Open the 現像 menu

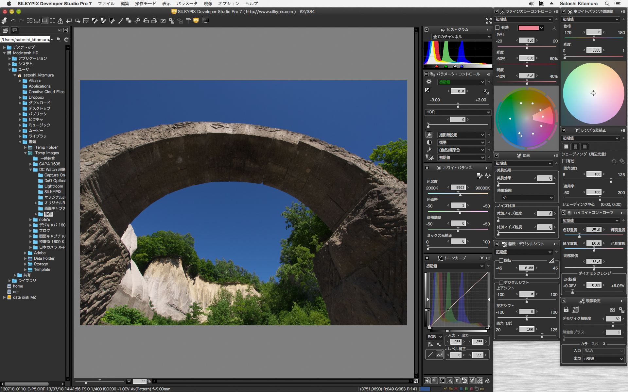[208, 4]
